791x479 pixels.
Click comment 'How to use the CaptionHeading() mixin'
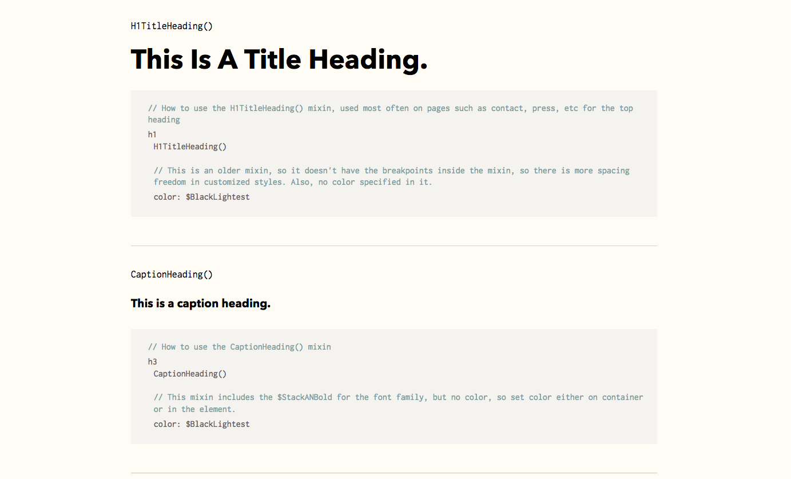[240, 347]
